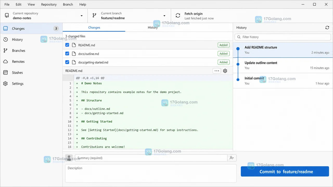This screenshot has width=333, height=187.
Task: Open the Repository menu
Action: coord(49,4)
